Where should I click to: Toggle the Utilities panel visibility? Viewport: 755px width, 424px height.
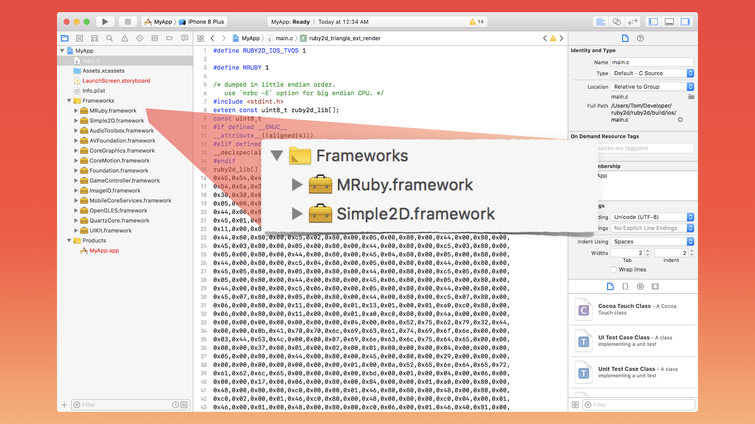pyautogui.click(x=685, y=22)
